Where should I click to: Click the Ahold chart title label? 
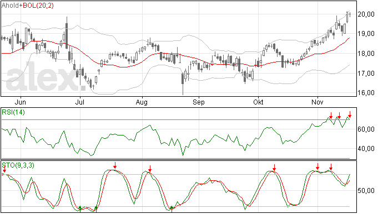pos(10,6)
